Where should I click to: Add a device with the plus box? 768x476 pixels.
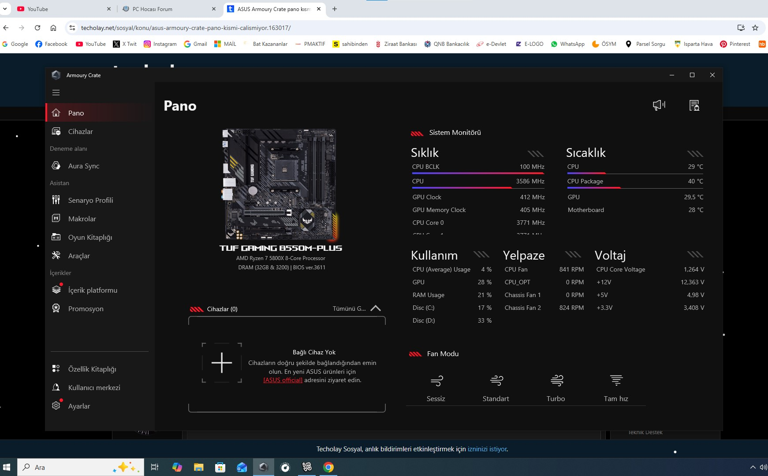tap(222, 363)
